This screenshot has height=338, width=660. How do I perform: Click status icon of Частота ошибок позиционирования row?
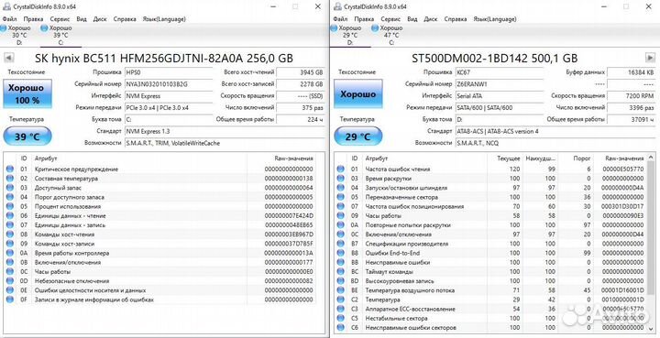point(340,206)
